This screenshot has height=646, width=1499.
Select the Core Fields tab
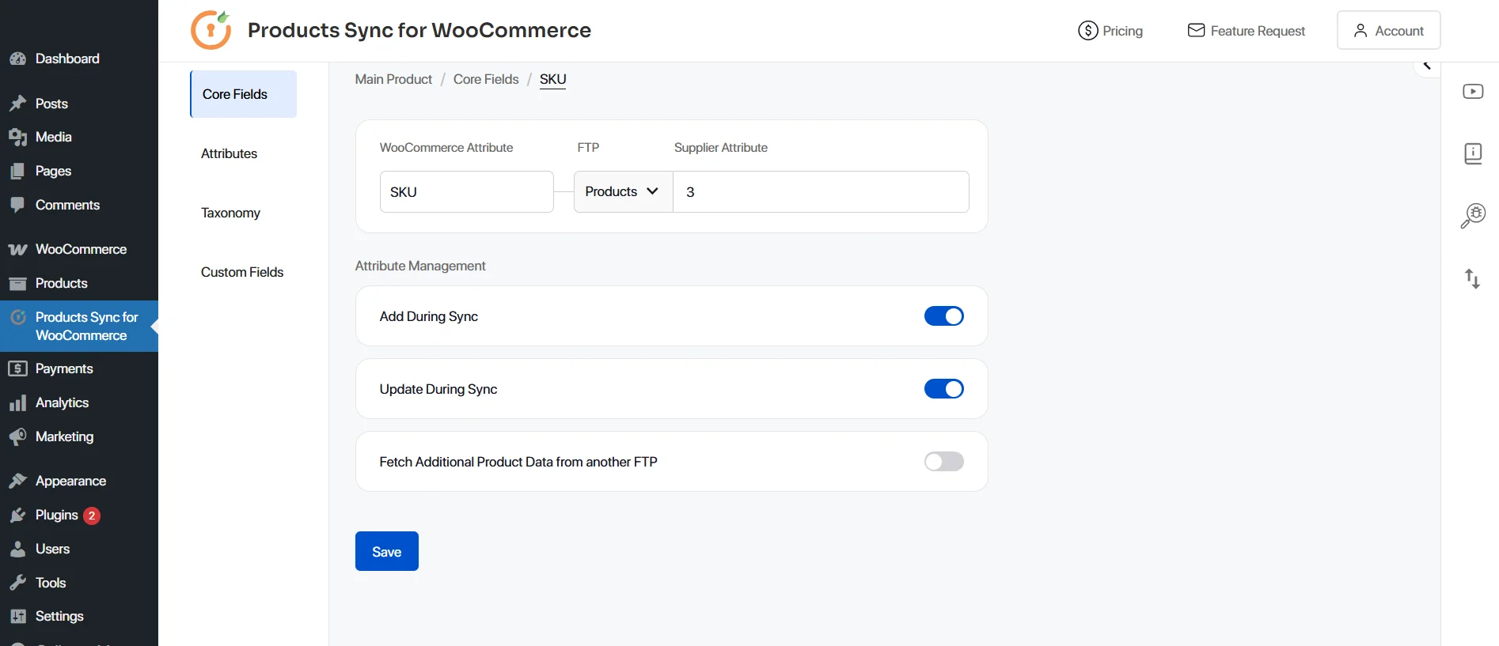(243, 94)
